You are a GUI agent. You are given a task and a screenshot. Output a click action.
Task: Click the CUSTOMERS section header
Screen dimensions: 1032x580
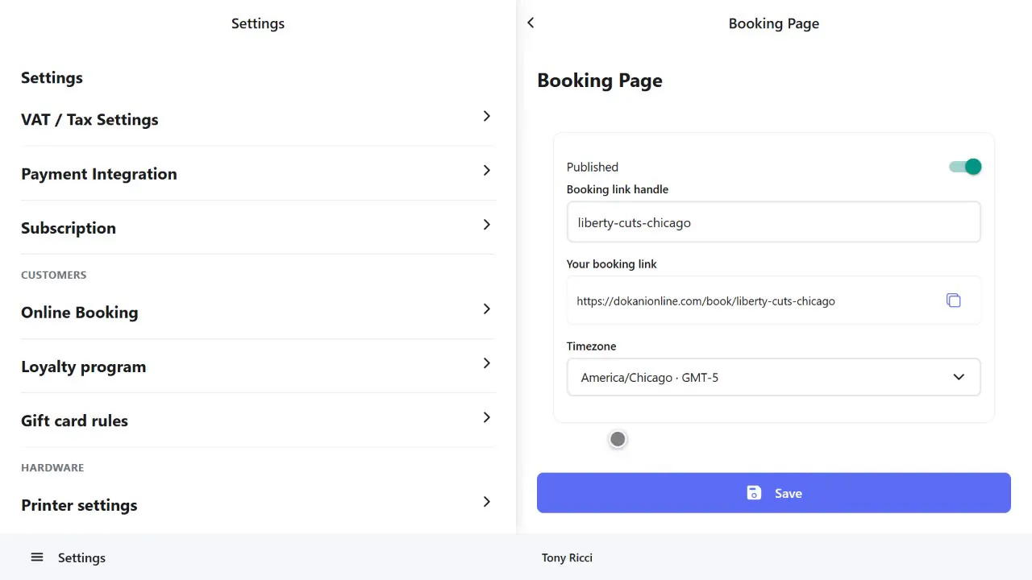pyautogui.click(x=53, y=275)
